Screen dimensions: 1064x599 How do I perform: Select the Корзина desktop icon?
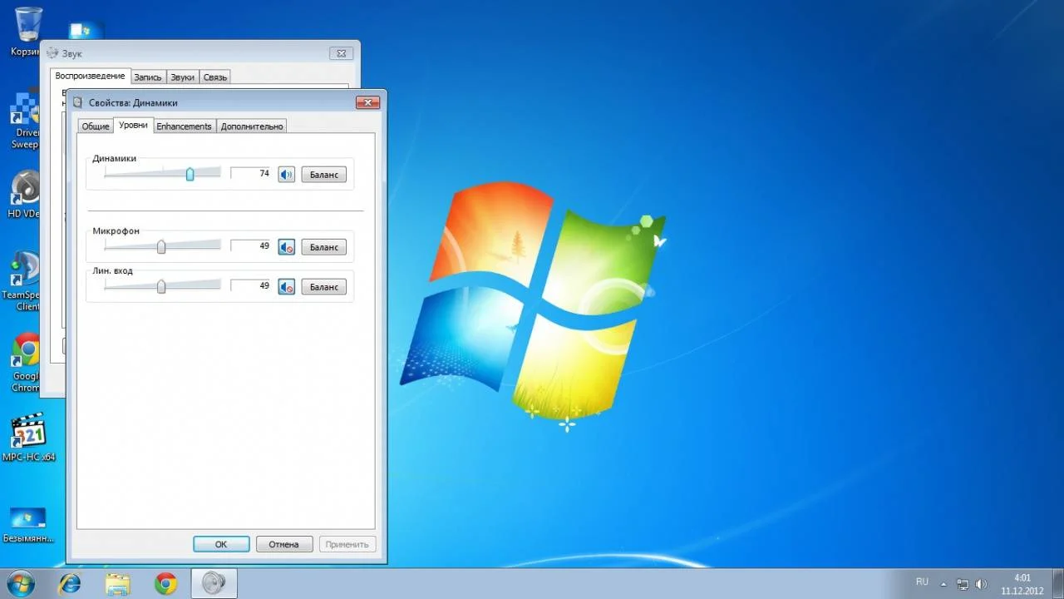coord(27,33)
